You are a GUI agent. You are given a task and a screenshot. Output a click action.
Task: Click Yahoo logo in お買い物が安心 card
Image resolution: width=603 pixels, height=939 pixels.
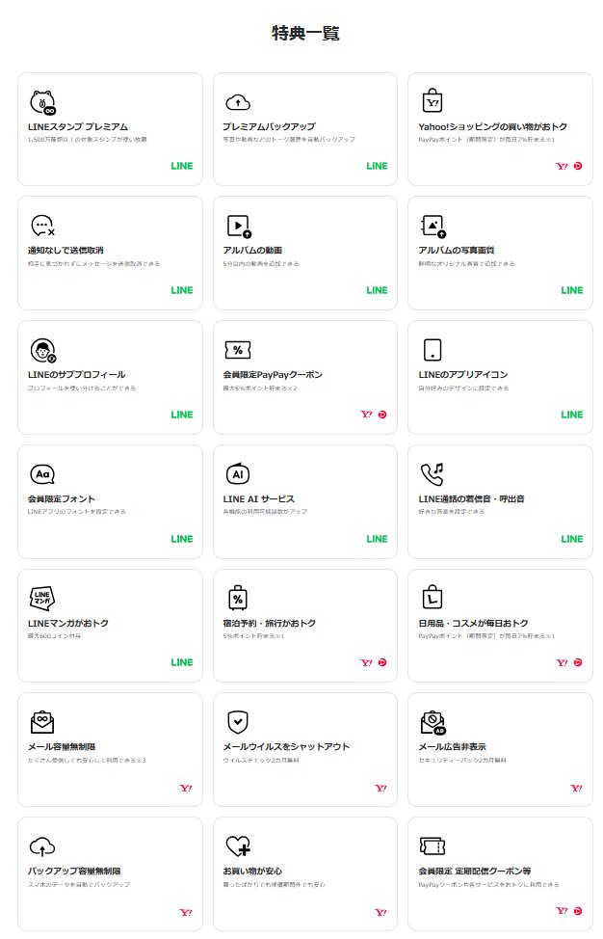click(x=381, y=913)
